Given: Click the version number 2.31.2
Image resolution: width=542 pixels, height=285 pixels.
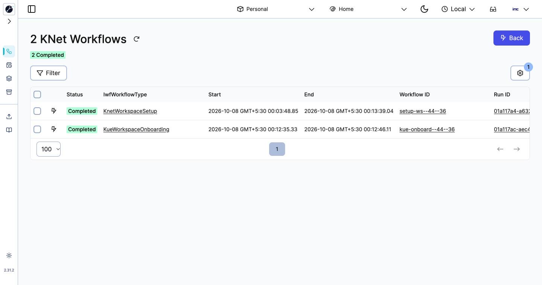Looking at the screenshot, I should (9, 270).
